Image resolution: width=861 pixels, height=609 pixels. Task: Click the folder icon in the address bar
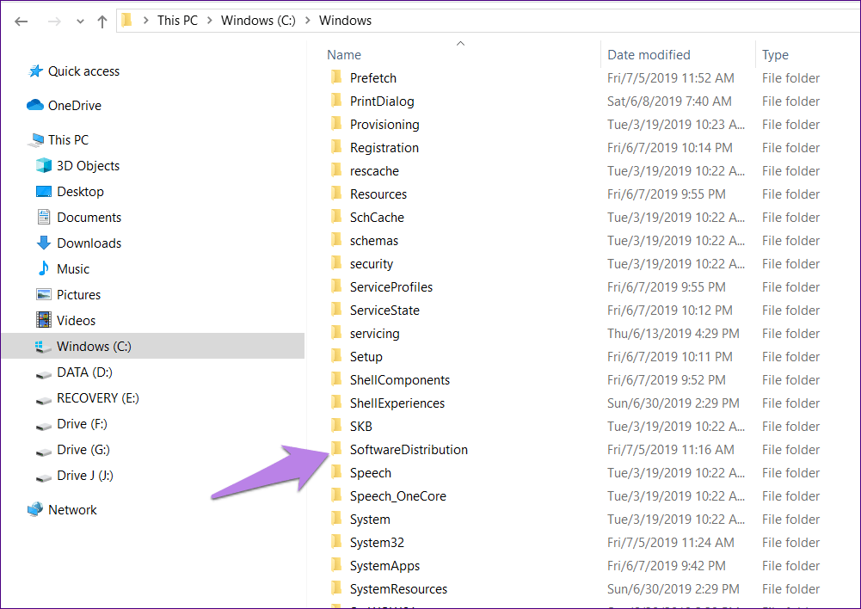coord(126,21)
